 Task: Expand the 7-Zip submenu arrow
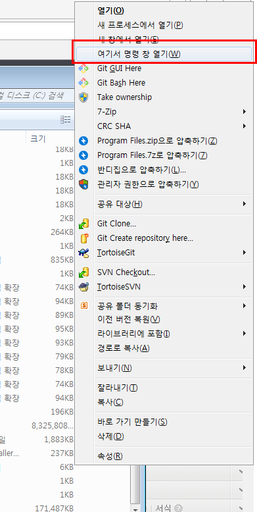(245, 112)
